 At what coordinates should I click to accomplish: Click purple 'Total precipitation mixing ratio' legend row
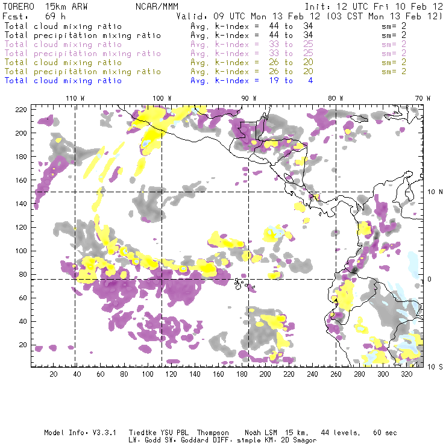[83, 54]
